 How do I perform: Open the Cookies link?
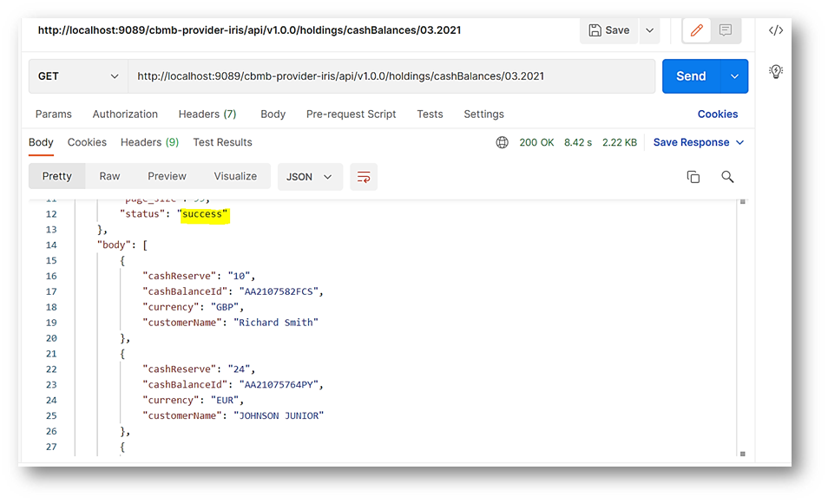tap(717, 114)
